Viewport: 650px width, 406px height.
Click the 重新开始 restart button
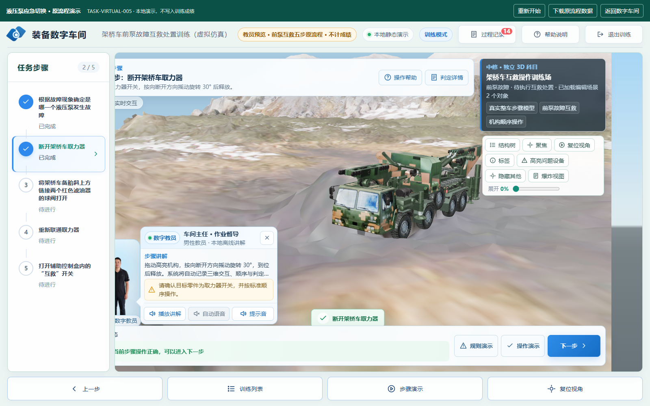point(529,11)
